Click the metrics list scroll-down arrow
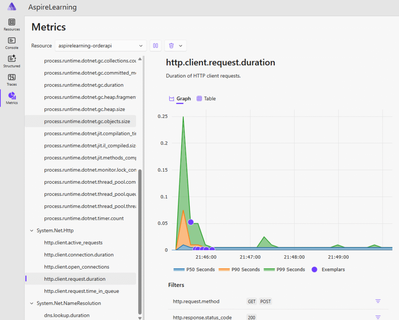 coord(140,318)
